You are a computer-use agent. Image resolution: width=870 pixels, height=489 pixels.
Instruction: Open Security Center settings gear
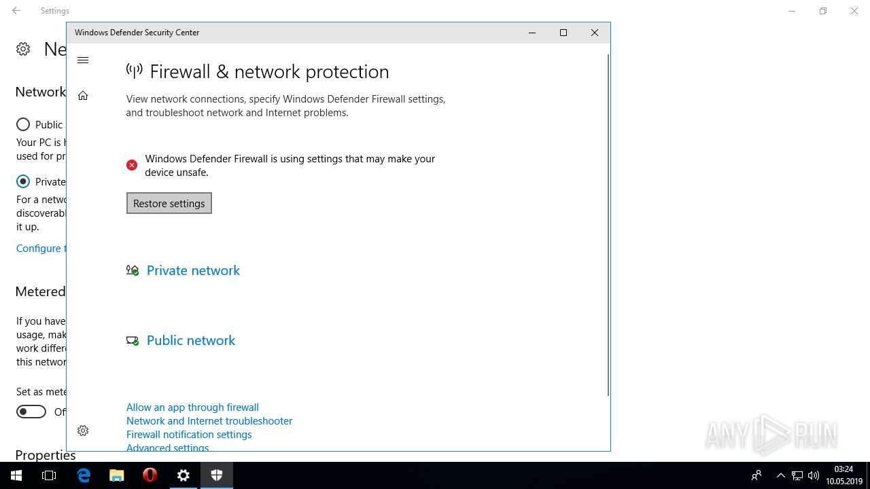[x=83, y=431]
